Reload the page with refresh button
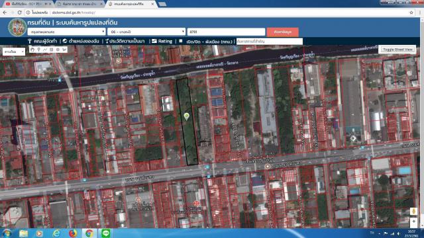 click(x=19, y=13)
